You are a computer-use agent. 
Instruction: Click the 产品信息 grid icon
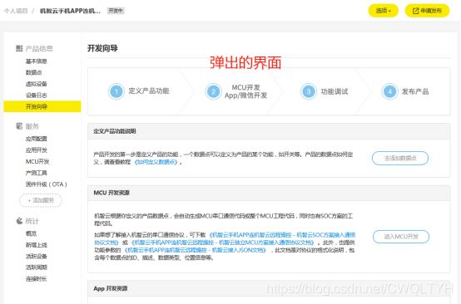pos(19,48)
